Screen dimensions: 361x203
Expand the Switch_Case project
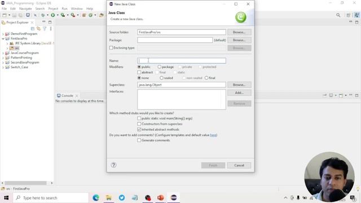(3, 68)
